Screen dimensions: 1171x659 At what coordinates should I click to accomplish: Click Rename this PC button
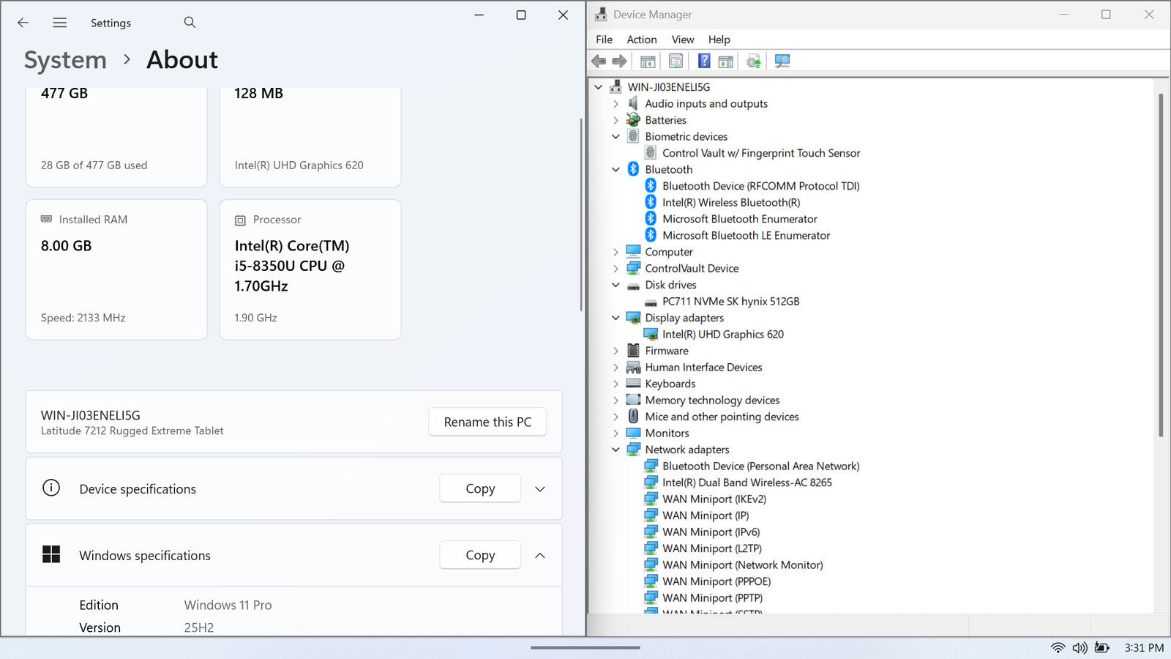[487, 422]
